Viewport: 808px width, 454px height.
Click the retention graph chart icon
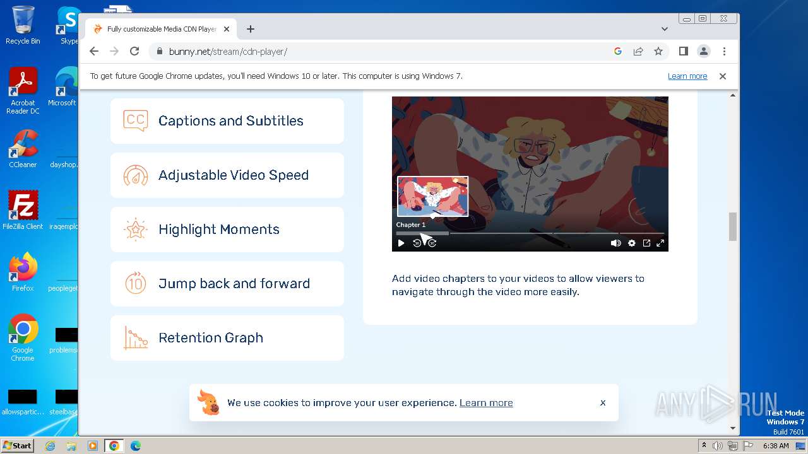pos(136,337)
